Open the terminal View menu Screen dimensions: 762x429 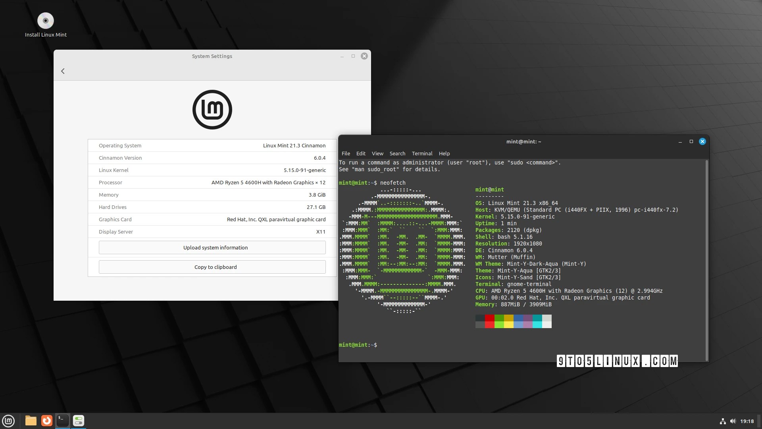377,153
